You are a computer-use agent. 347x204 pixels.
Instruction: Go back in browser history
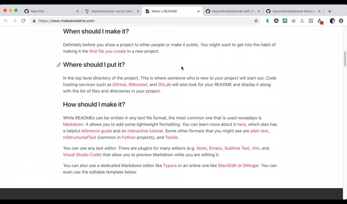(x=6, y=21)
